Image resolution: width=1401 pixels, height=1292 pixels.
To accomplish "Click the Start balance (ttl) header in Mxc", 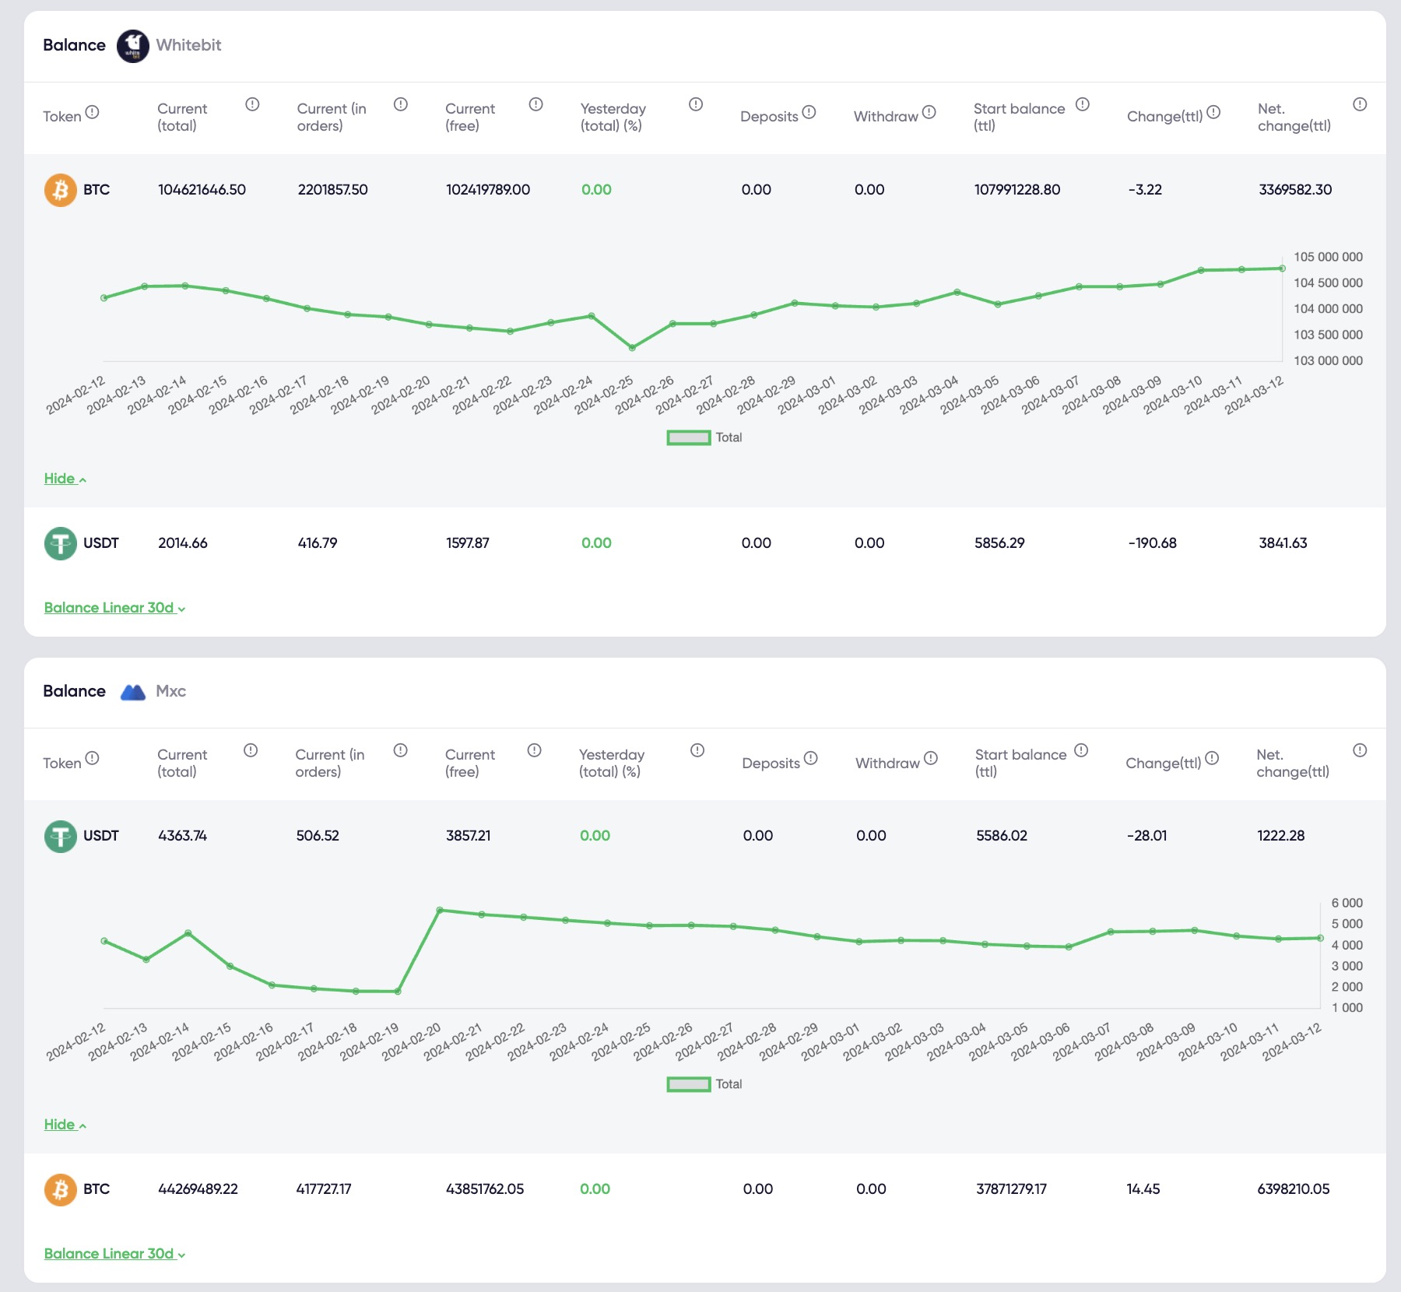I will [1020, 763].
